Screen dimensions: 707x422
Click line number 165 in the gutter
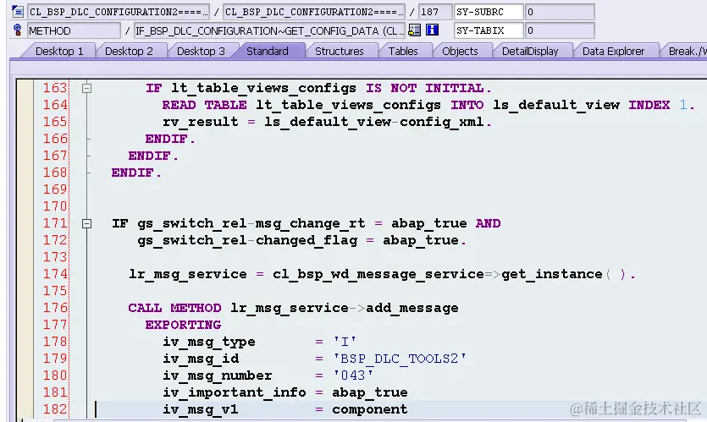click(x=55, y=122)
